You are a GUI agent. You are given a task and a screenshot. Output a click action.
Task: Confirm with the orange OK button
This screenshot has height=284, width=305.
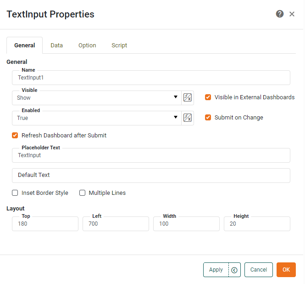click(286, 270)
